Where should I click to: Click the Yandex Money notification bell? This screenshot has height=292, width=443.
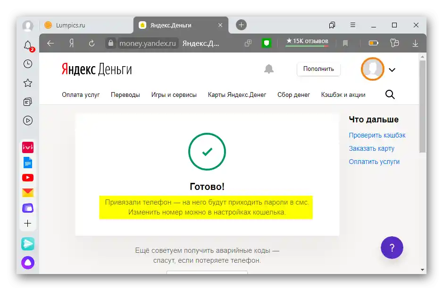point(269,69)
